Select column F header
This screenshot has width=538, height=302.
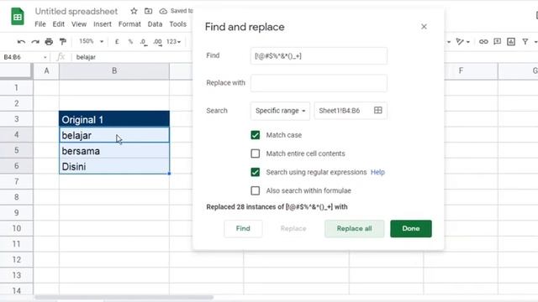point(461,70)
